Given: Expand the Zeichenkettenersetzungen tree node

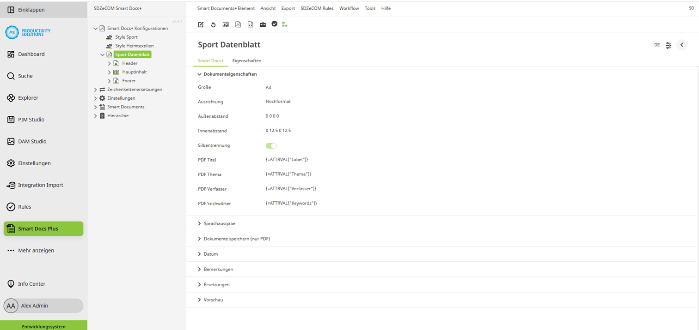Looking at the screenshot, I should pos(96,90).
